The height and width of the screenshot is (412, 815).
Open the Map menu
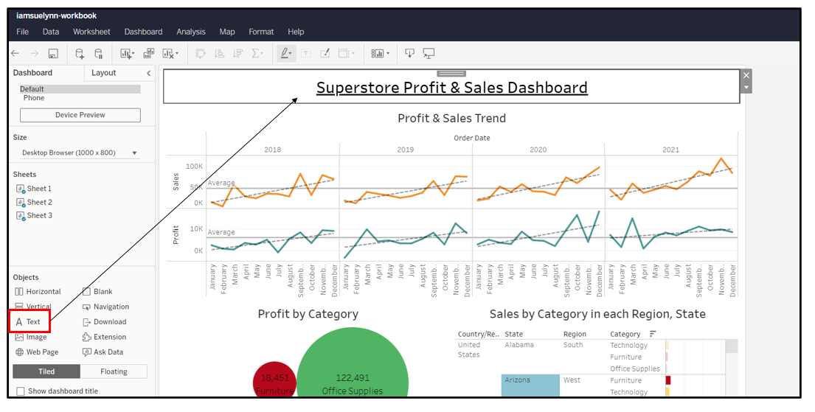click(227, 32)
